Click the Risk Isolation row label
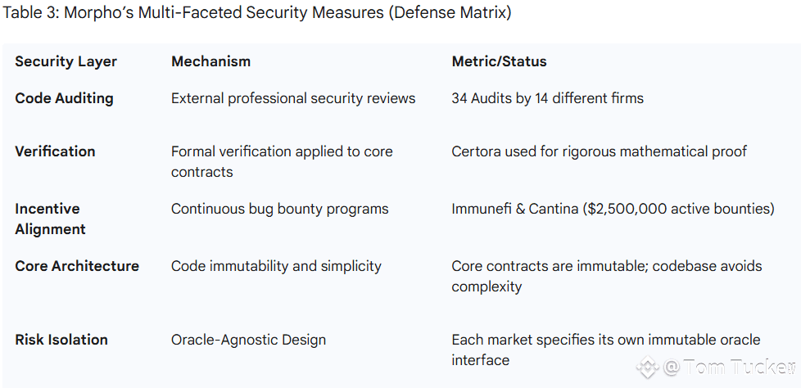 61,340
